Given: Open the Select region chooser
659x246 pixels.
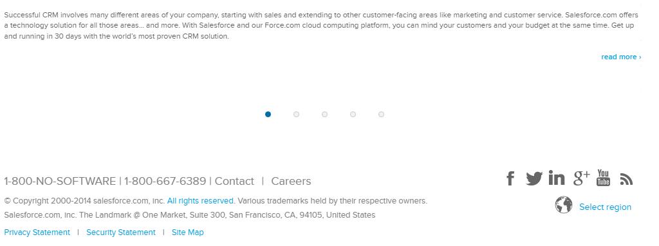Looking at the screenshot, I should coord(605,207).
